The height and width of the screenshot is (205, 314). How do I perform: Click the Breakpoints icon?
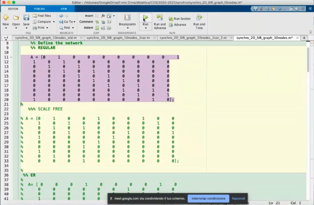127,18
